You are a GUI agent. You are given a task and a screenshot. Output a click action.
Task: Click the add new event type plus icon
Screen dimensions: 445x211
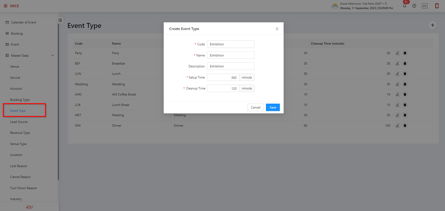(x=433, y=25)
